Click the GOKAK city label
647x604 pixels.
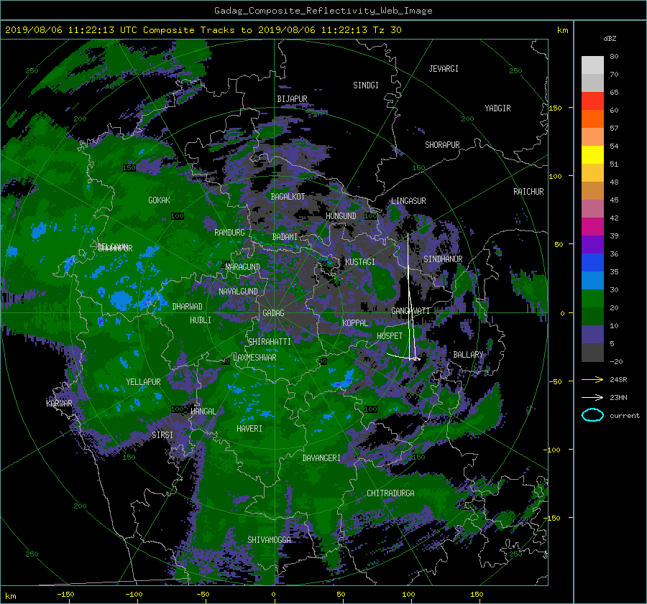159,200
